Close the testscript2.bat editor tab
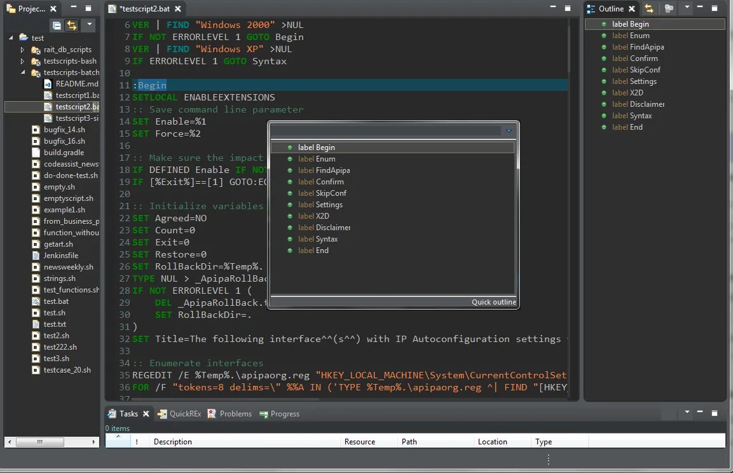Viewport: 733px width, 473px height. coord(177,9)
